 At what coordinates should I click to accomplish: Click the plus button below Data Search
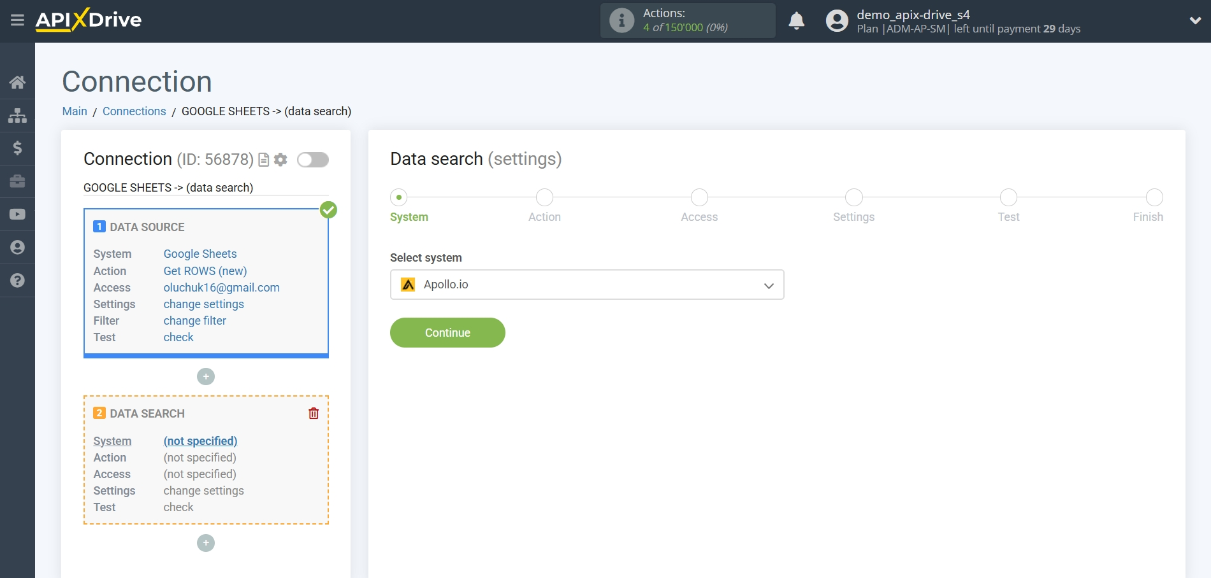(x=205, y=542)
